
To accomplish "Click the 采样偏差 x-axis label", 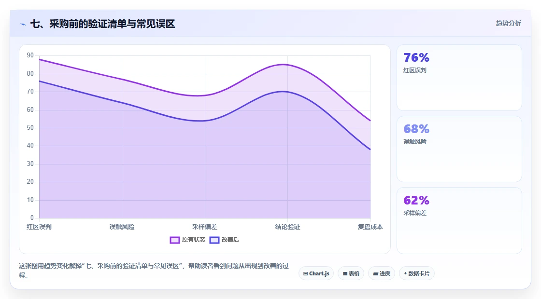I will pyautogui.click(x=205, y=227).
